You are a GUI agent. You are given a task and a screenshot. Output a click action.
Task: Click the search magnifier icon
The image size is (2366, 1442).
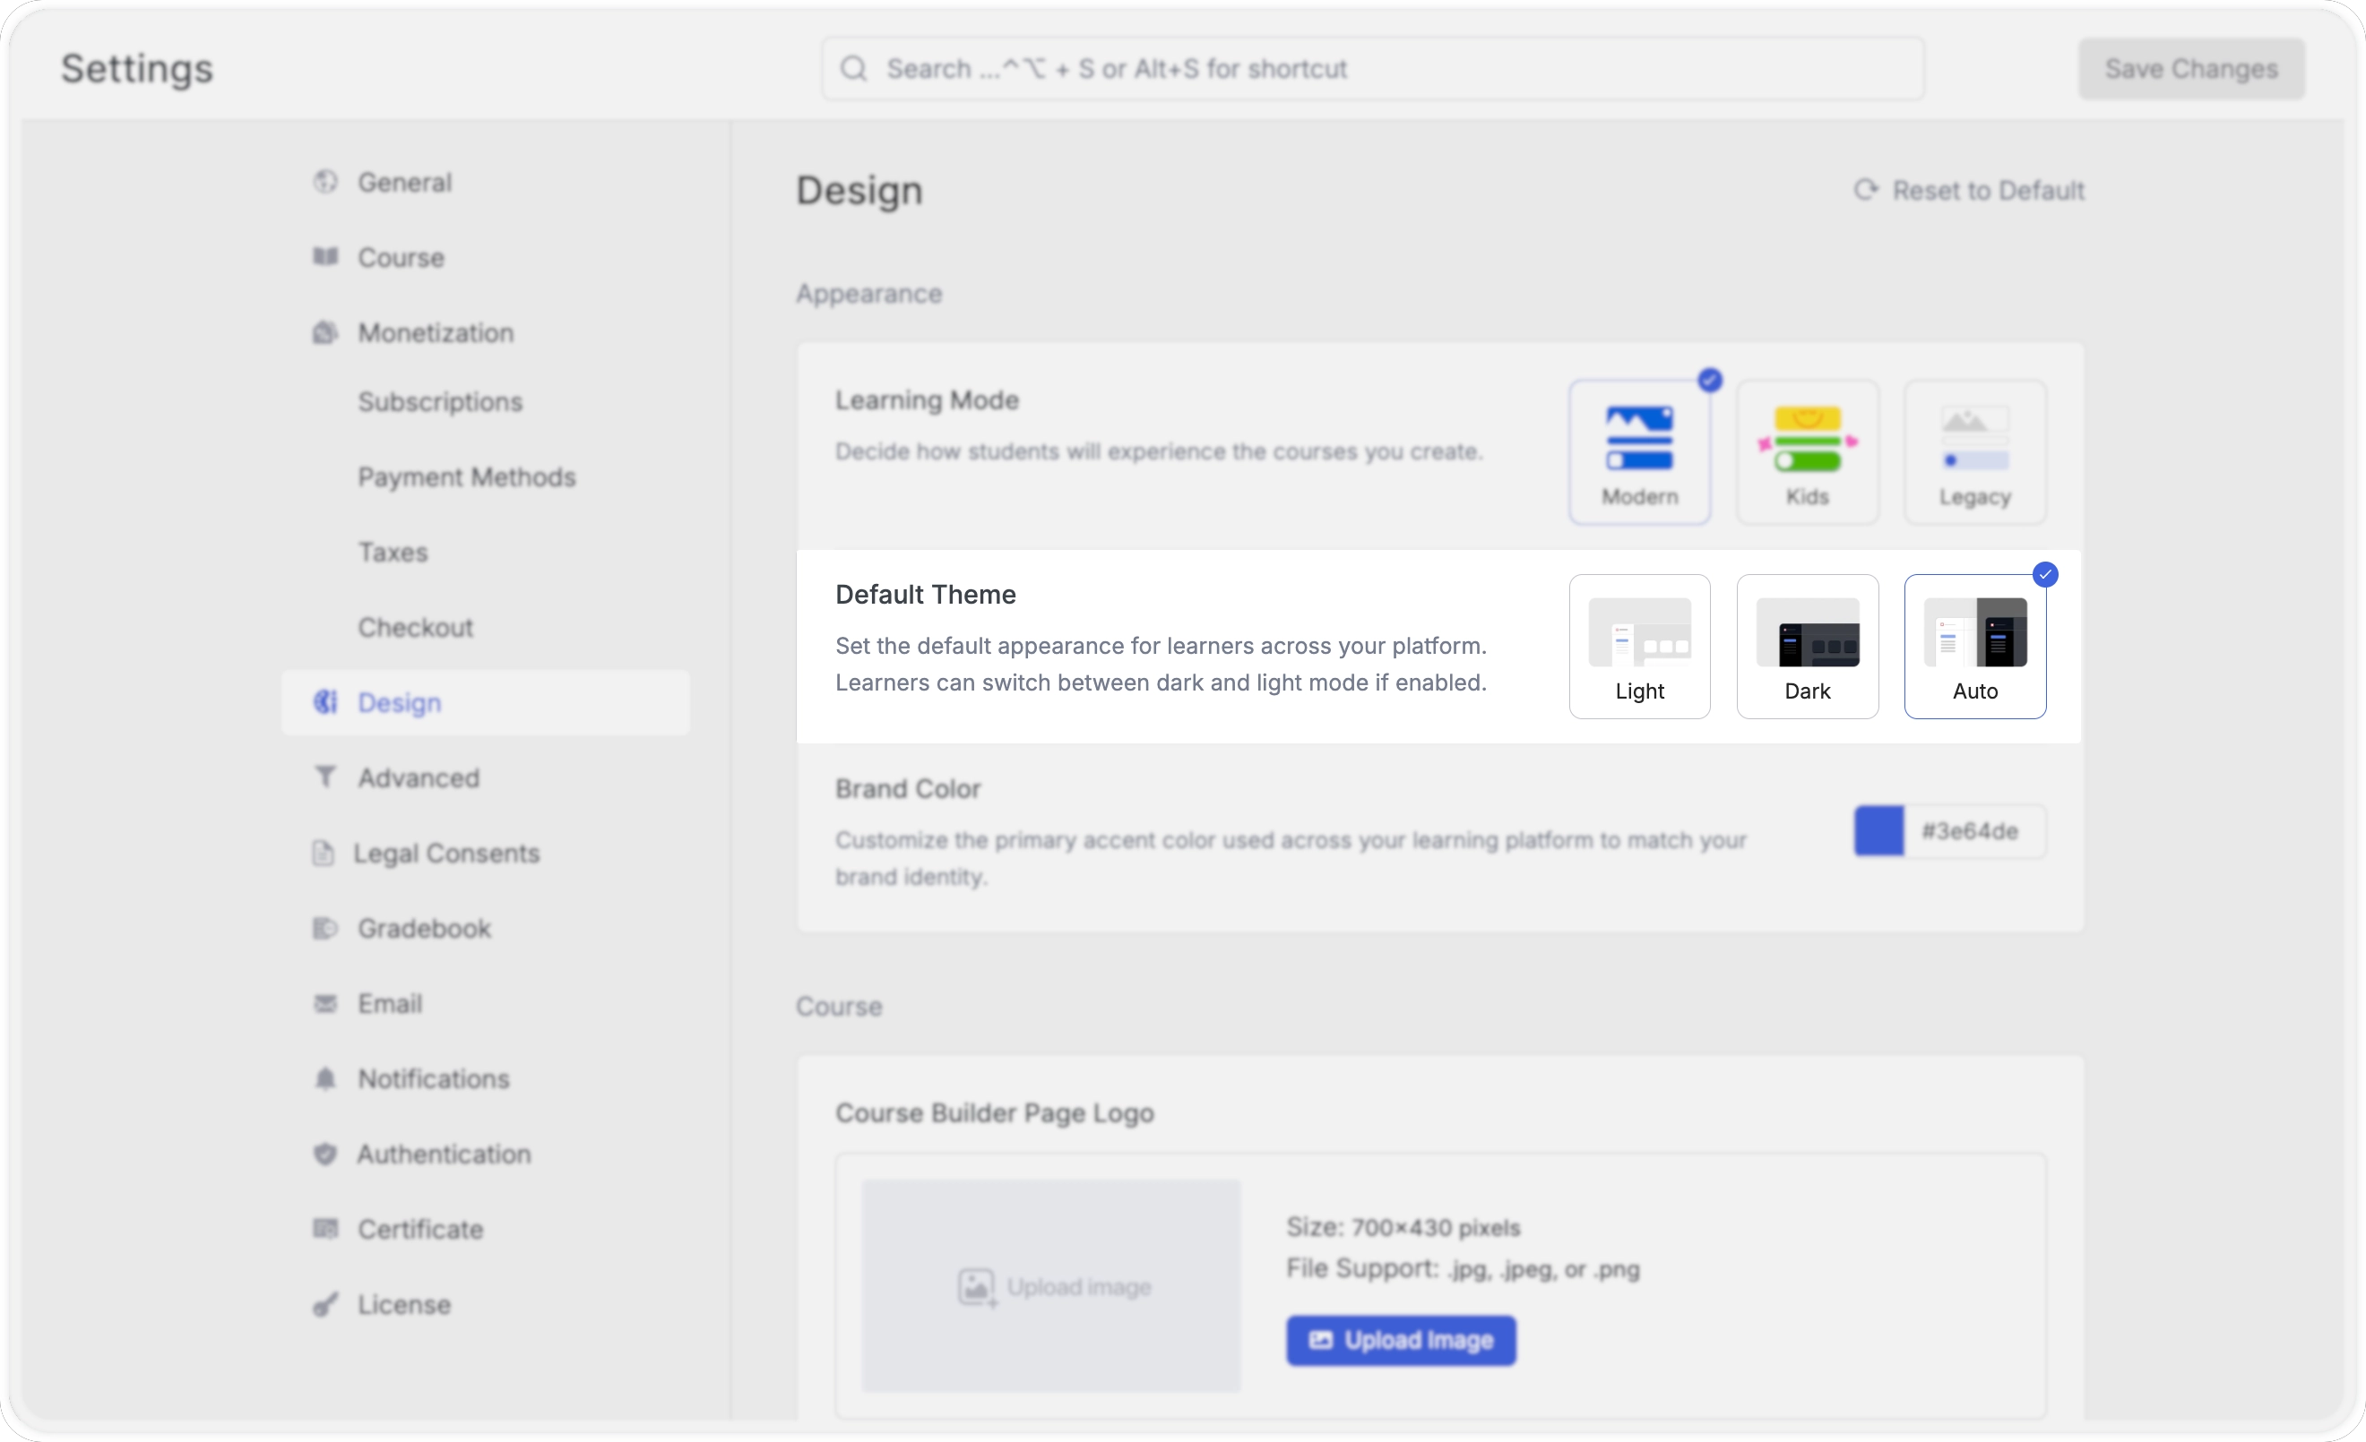pyautogui.click(x=853, y=68)
